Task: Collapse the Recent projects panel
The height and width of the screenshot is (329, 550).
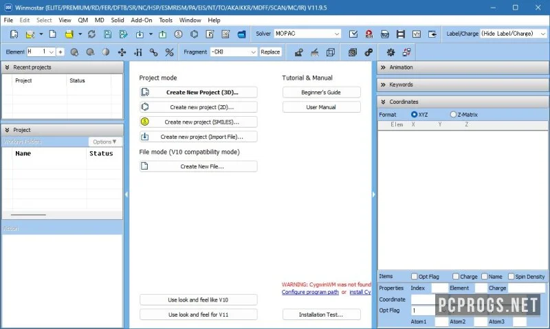Action: (x=7, y=67)
